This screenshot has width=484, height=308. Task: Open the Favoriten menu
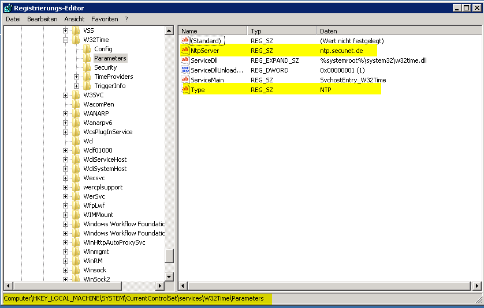point(105,19)
